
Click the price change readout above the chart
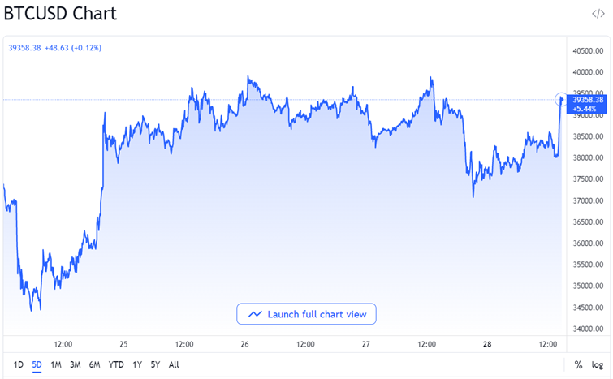click(54, 48)
